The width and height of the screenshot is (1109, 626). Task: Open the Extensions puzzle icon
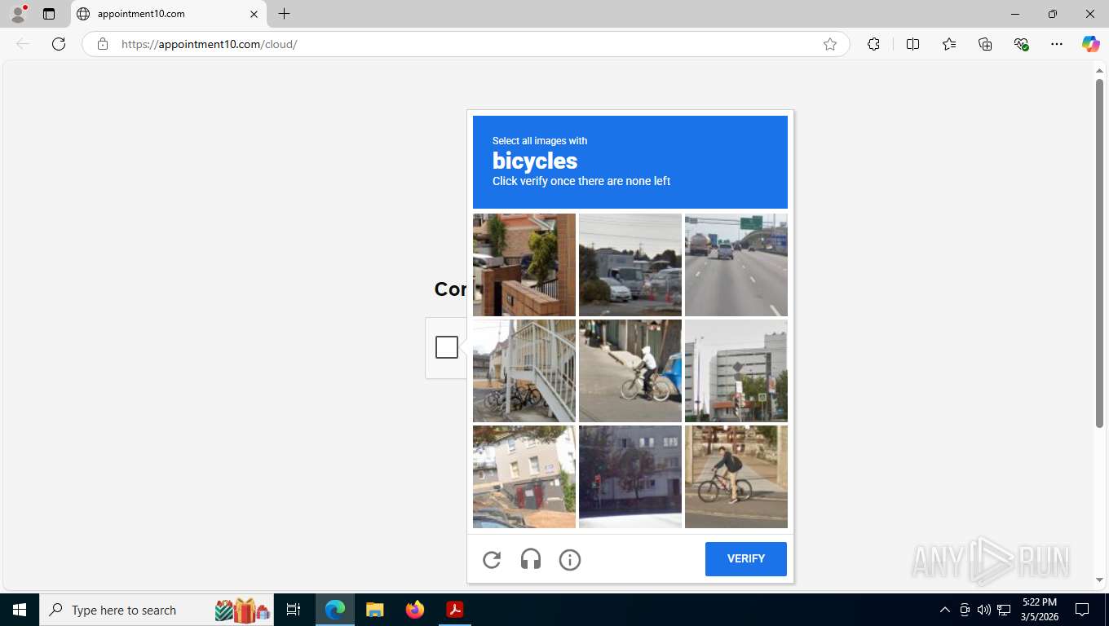[x=874, y=44]
